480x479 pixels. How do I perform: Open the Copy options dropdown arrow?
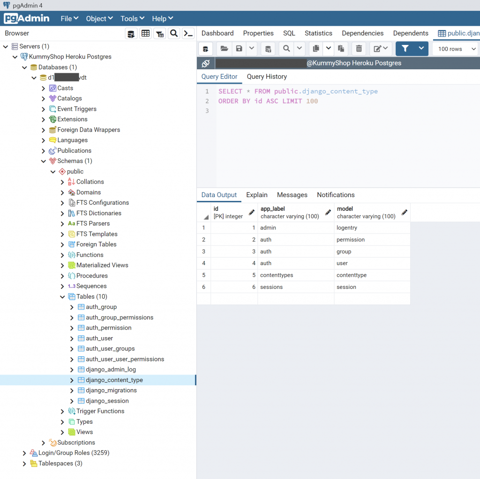click(x=328, y=48)
